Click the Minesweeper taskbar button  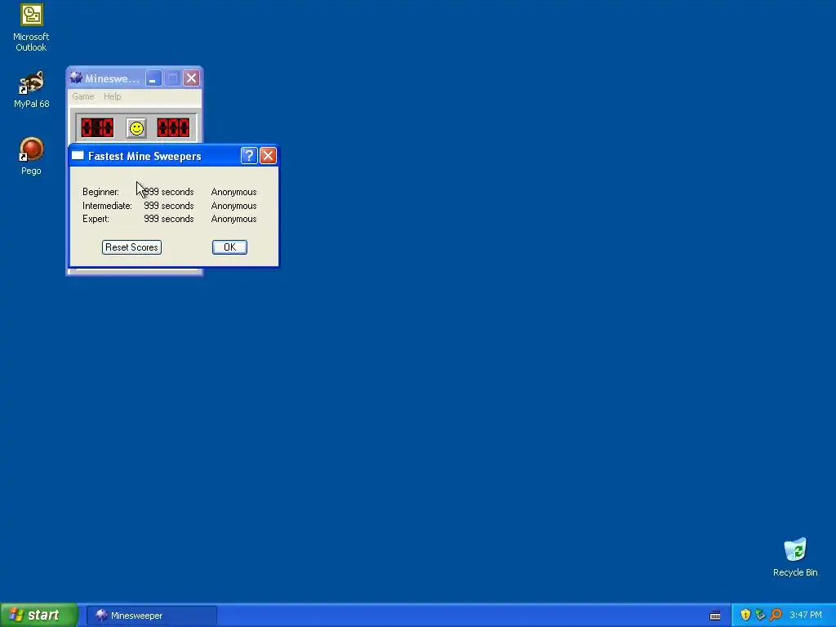tap(152, 616)
